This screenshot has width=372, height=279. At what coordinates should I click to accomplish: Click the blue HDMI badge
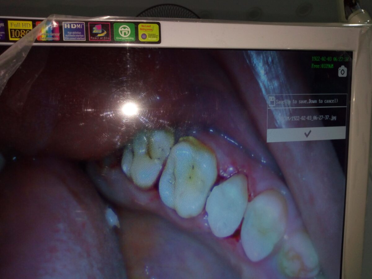click(74, 31)
